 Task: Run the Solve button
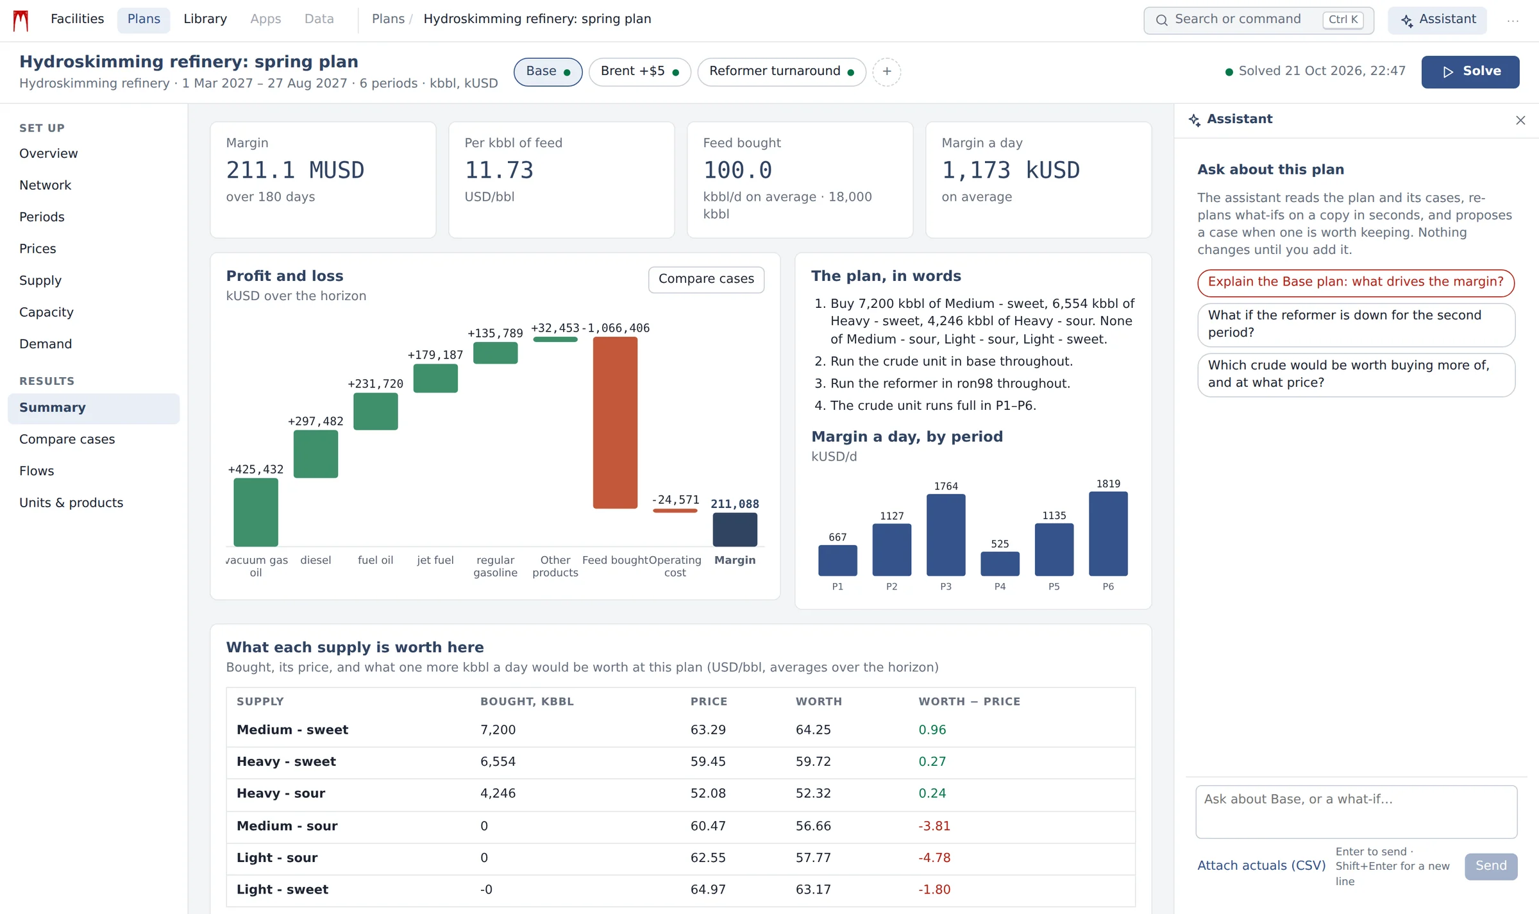(1470, 72)
